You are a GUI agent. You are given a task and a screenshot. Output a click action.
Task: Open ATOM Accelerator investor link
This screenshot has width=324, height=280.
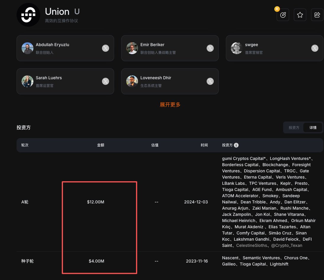pyautogui.click(x=240, y=196)
